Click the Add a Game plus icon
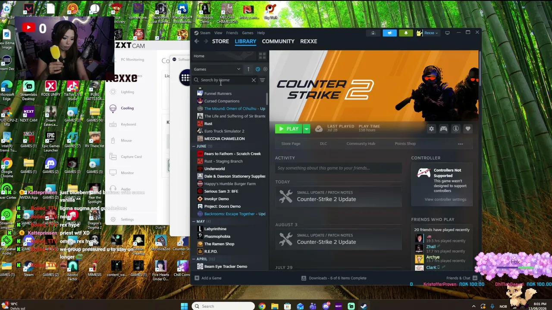 (197, 278)
